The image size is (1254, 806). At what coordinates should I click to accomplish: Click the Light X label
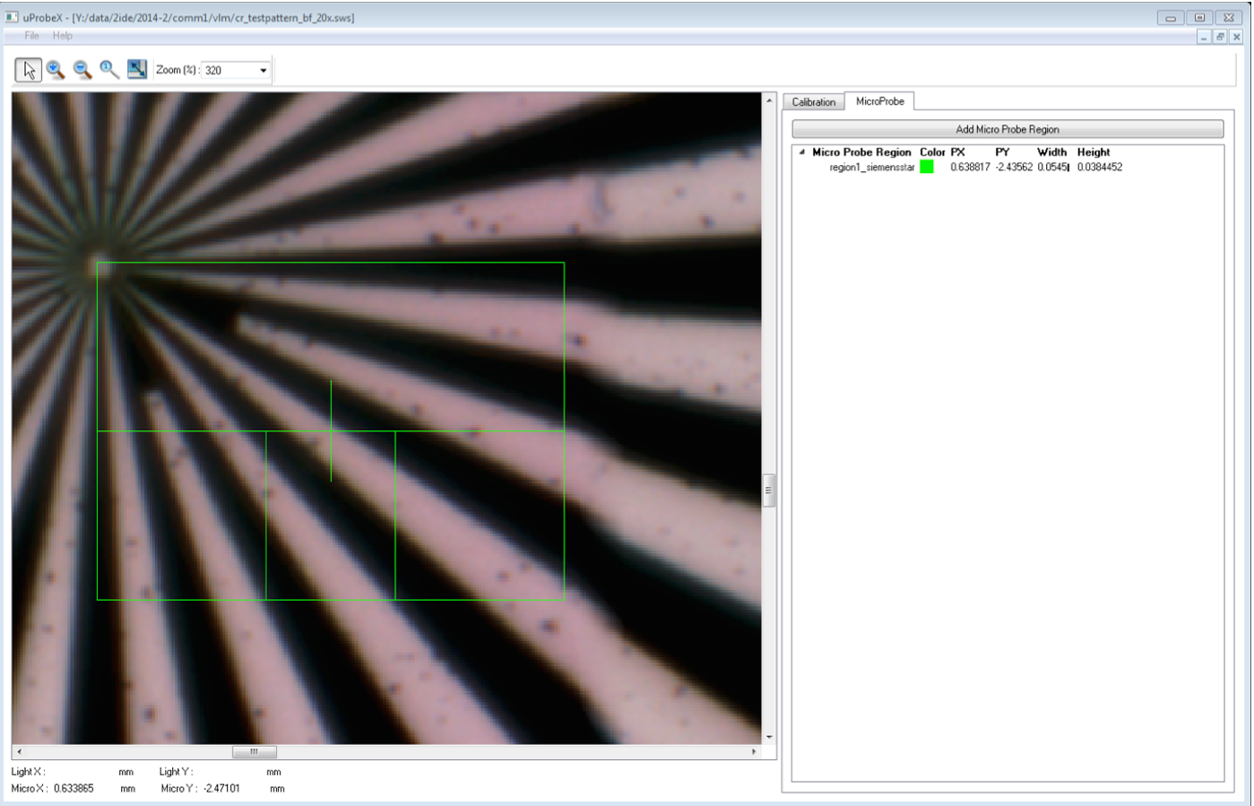(28, 772)
